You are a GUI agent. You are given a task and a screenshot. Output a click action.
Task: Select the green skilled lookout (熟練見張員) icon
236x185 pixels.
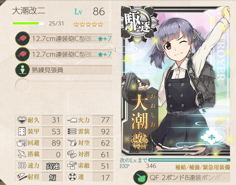pos(22,70)
